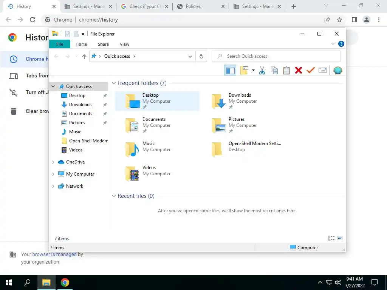Select Open-Shell Modern folder in navigation pane
The image size is (387, 290).
pyautogui.click(x=88, y=141)
